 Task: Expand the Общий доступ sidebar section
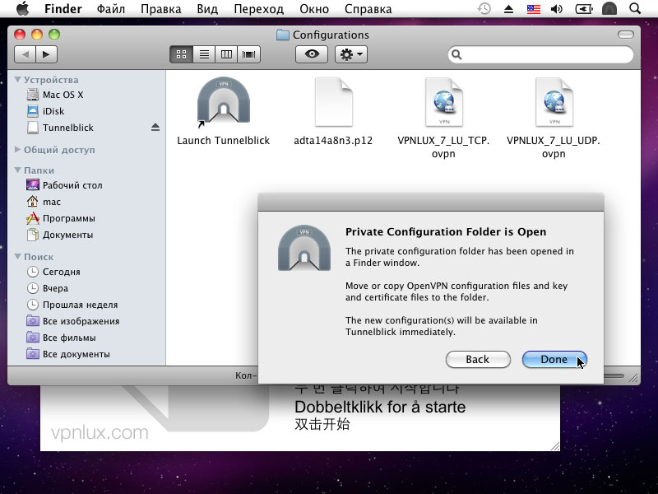click(17, 150)
